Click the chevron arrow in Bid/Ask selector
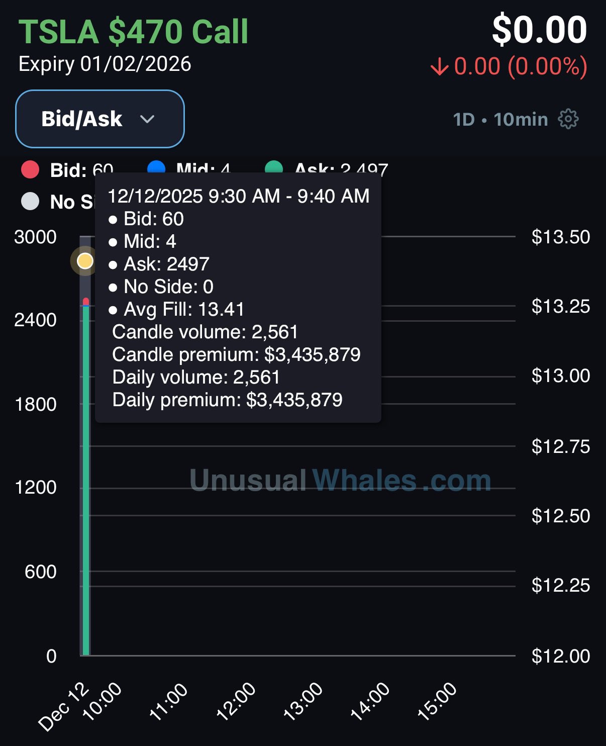 (x=147, y=119)
